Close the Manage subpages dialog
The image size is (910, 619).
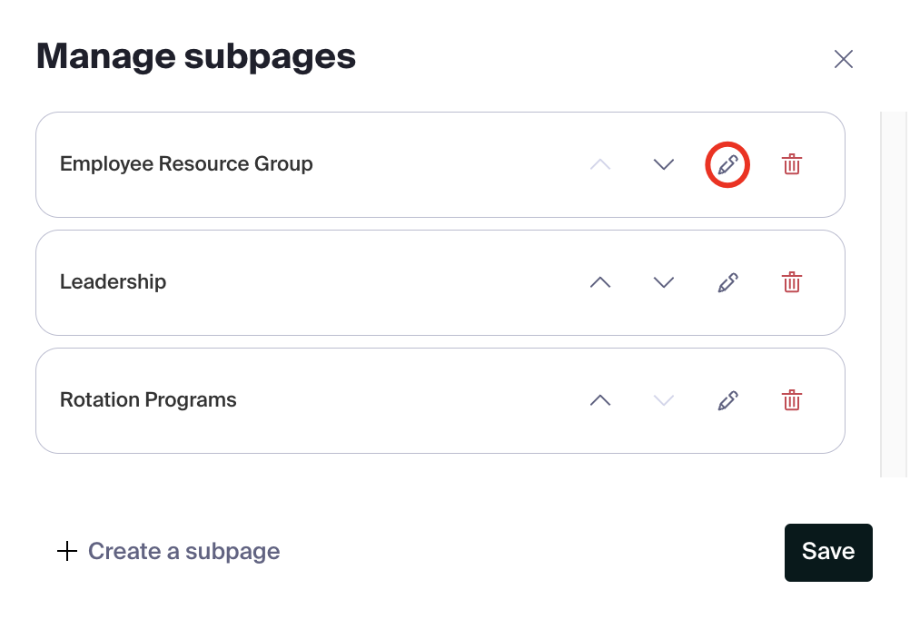[x=844, y=59]
